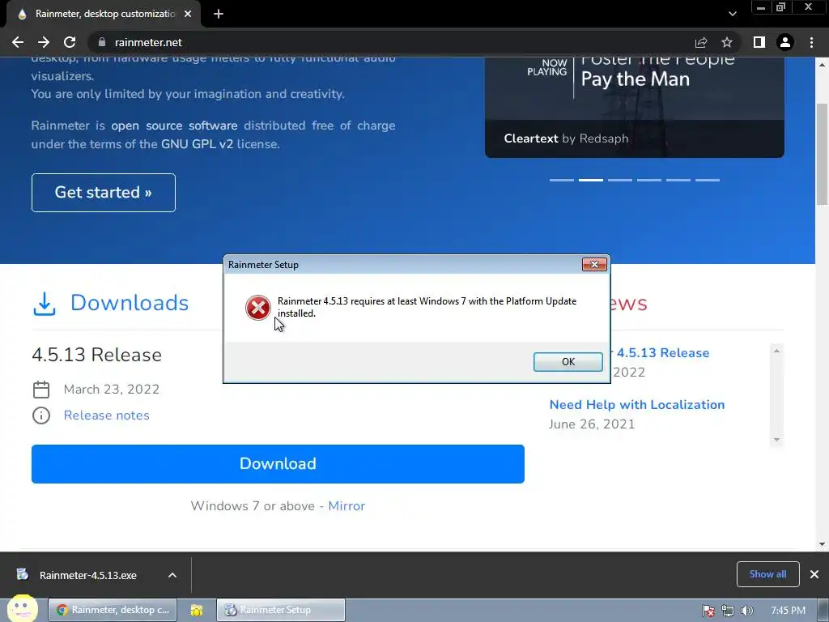Click the news list scroll-up arrow
Viewport: 829px width, 622px height.
click(x=776, y=351)
